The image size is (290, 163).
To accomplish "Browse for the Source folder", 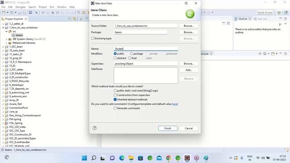I will (x=188, y=26).
